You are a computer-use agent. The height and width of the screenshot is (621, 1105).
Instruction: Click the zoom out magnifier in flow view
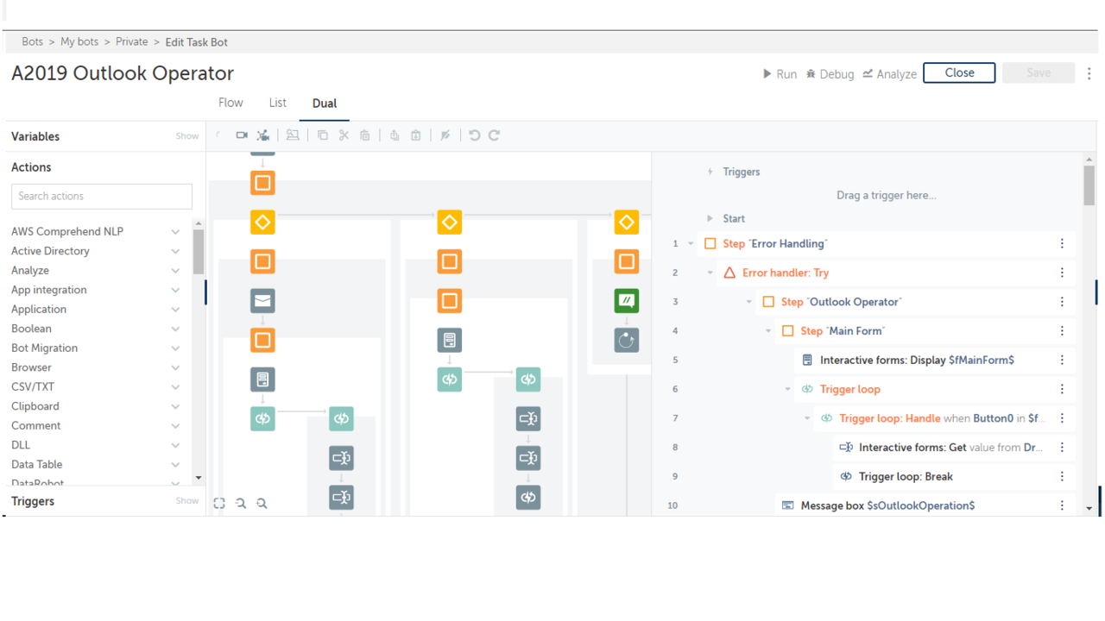pos(241,503)
